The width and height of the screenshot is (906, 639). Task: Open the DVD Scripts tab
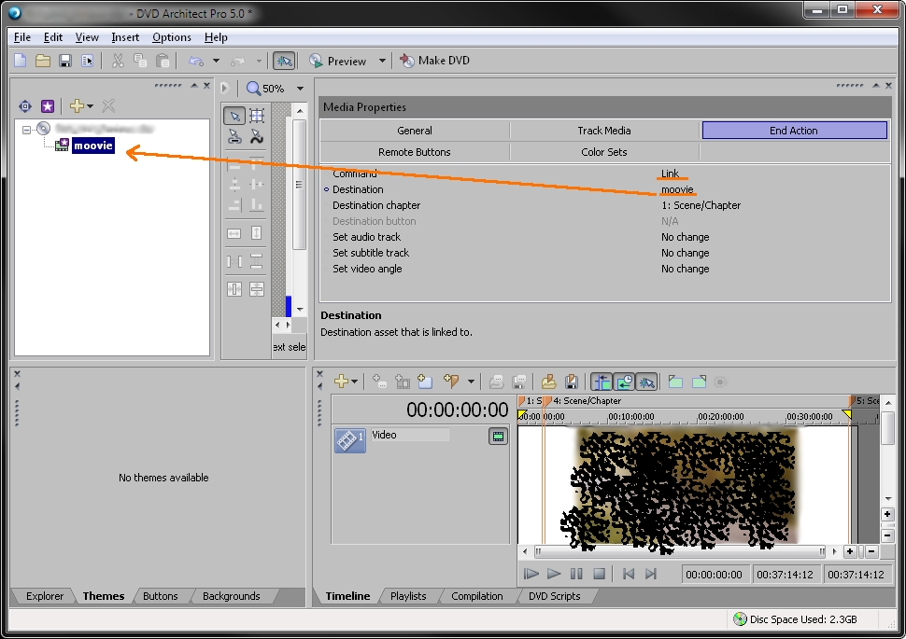coord(554,596)
